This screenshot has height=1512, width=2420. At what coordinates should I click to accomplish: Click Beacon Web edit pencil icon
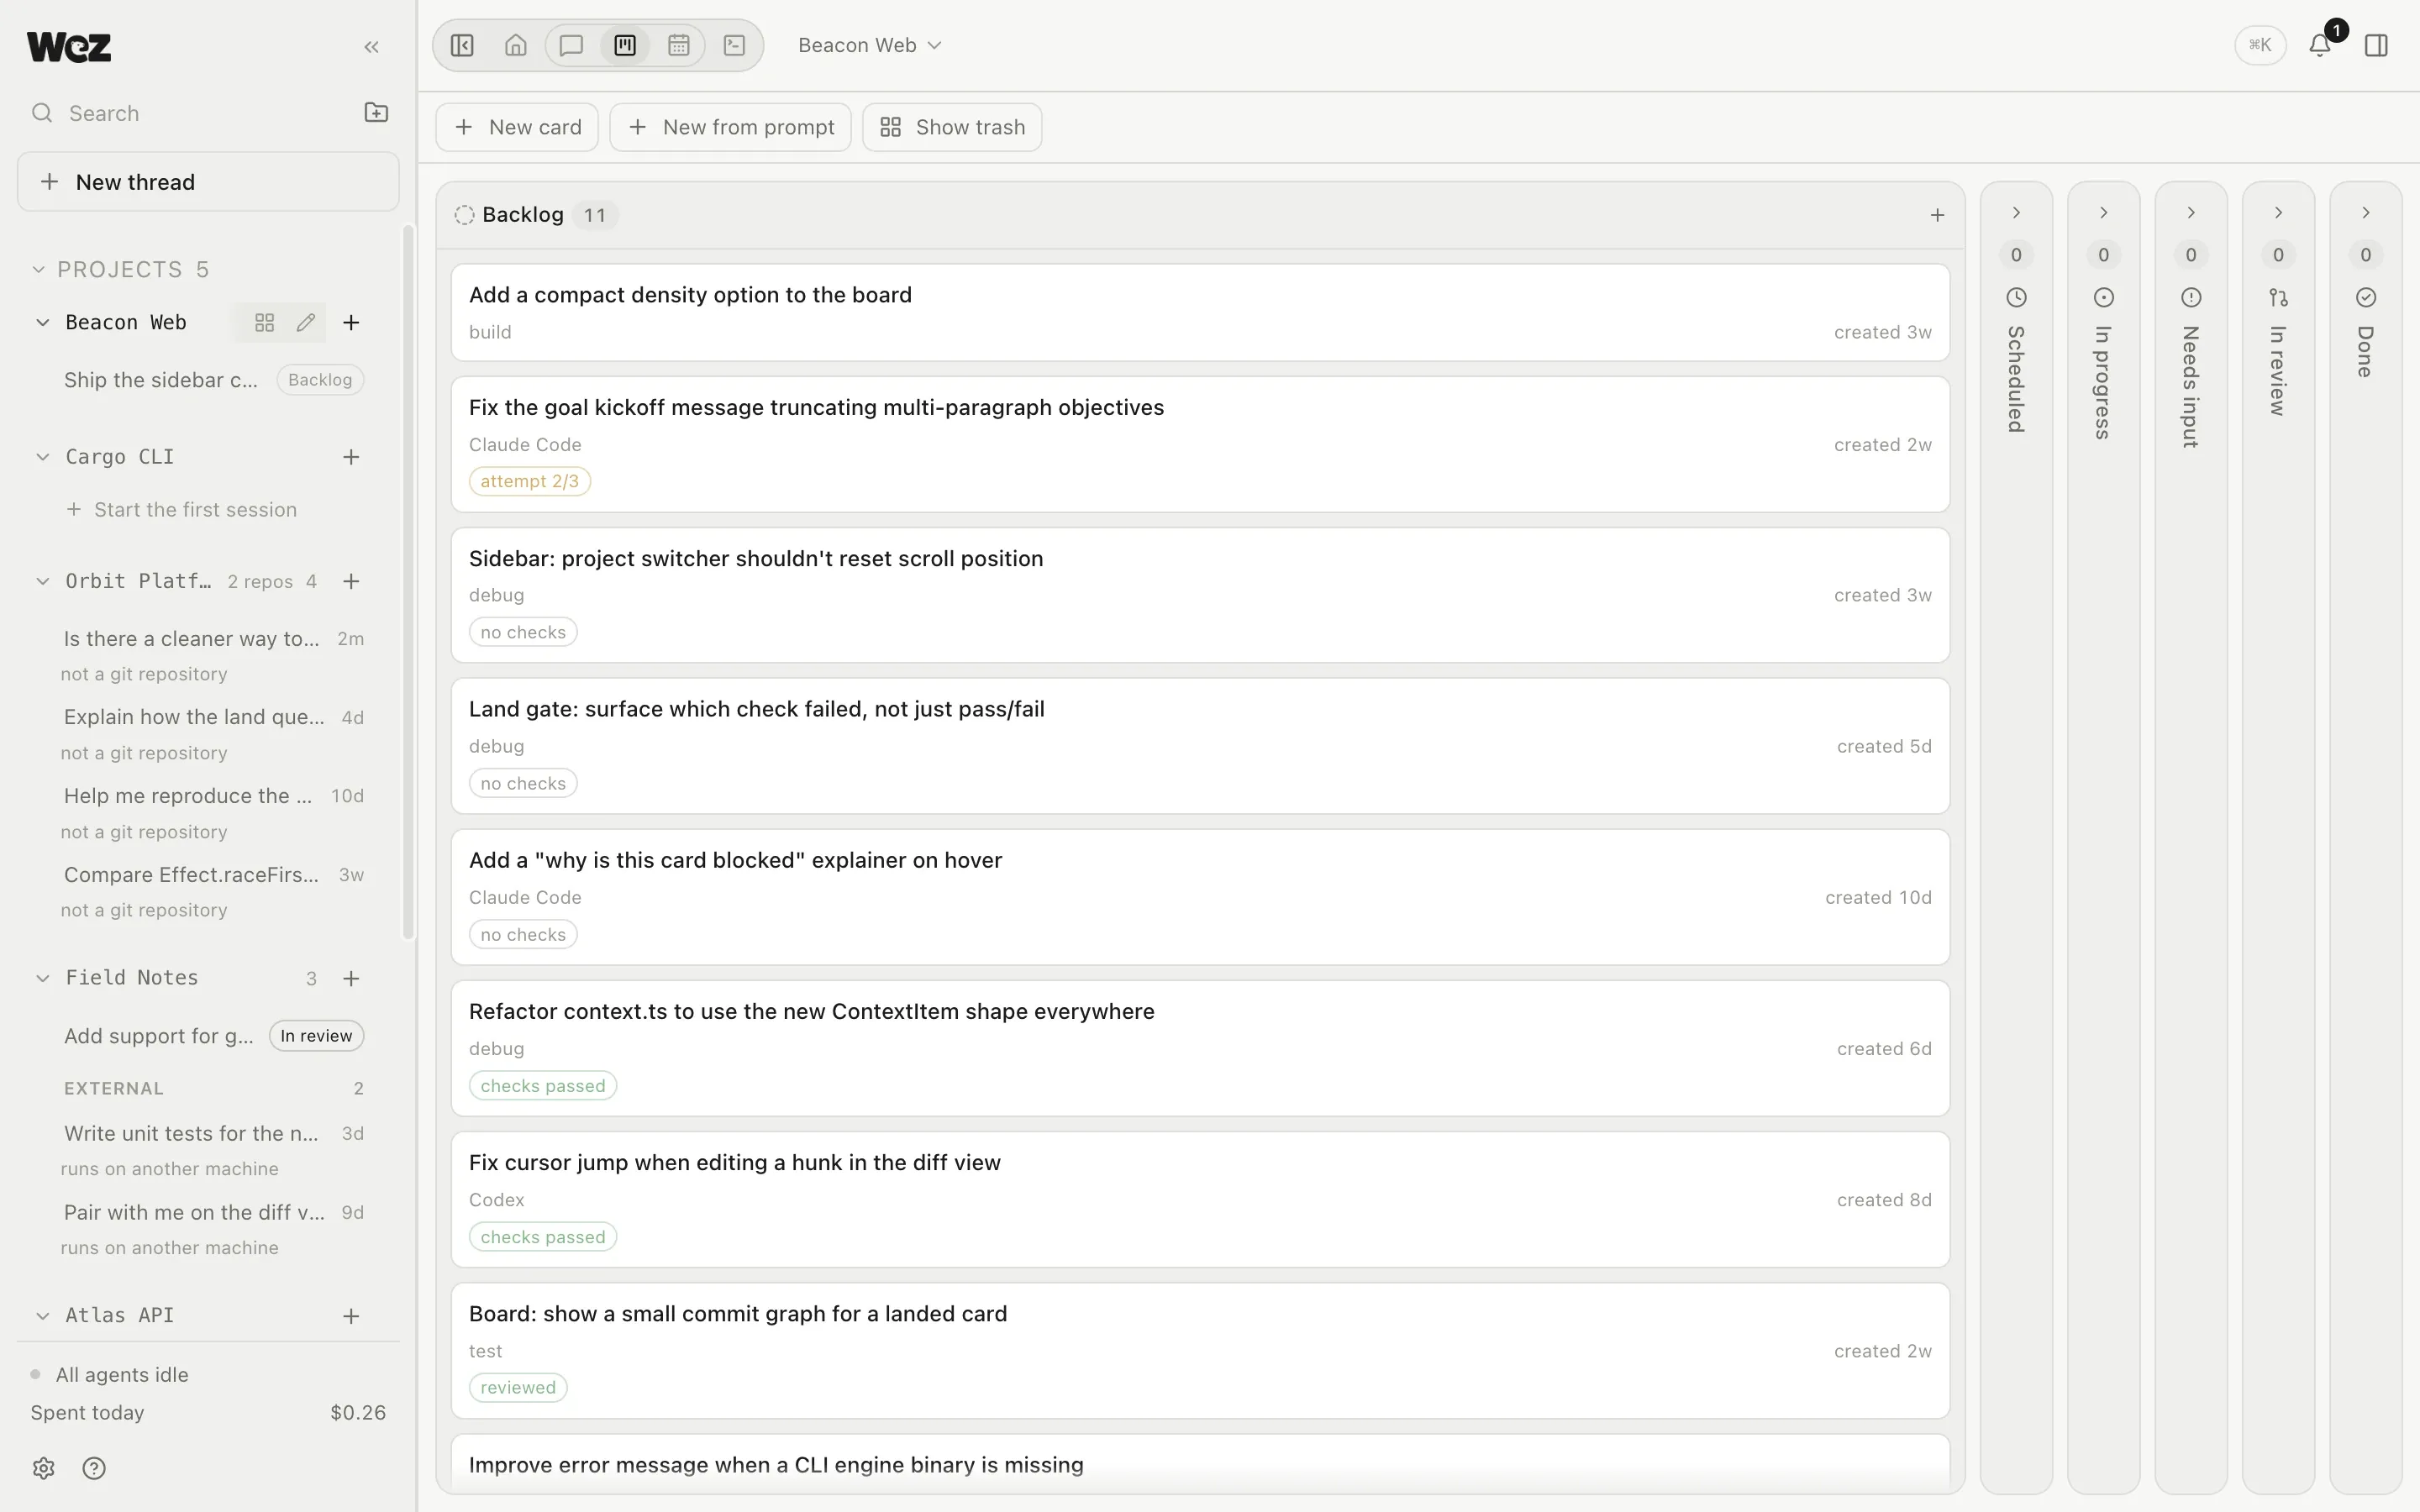point(306,322)
